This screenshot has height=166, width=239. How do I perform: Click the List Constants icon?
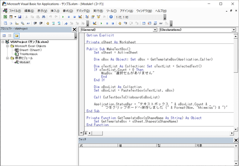[11, 23]
